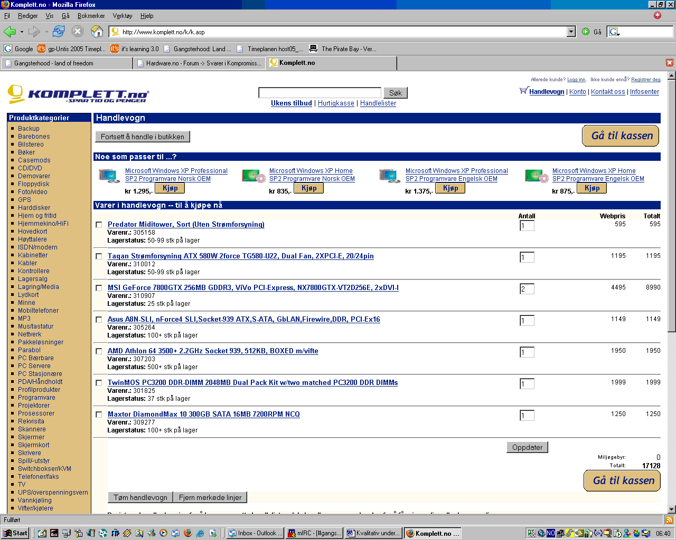Reload the page with the refresh icon

tap(59, 32)
